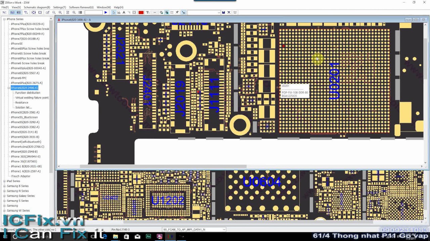Toggle the Part label display icon

click(12, 12)
